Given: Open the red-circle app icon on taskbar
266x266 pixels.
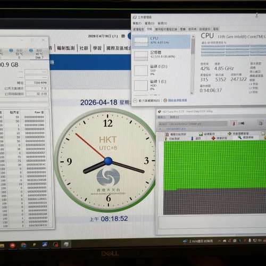Looking at the screenshot, I should (56, 245).
